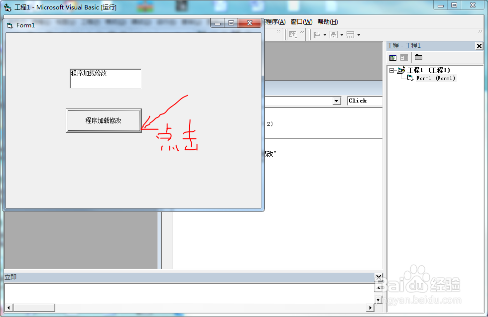Click the 立即 panel title bar
The image size is (488, 317).
(x=189, y=277)
